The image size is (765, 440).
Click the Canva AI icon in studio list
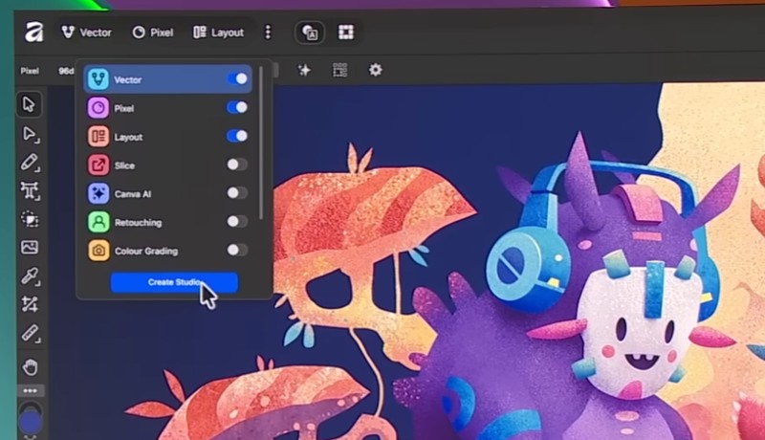[x=98, y=193]
